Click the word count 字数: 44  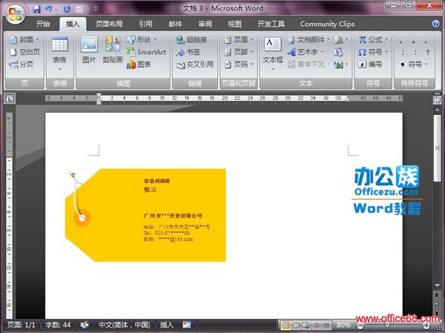point(58,325)
